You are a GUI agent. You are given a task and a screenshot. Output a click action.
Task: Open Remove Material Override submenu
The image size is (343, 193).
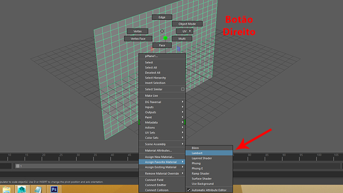(x=162, y=173)
